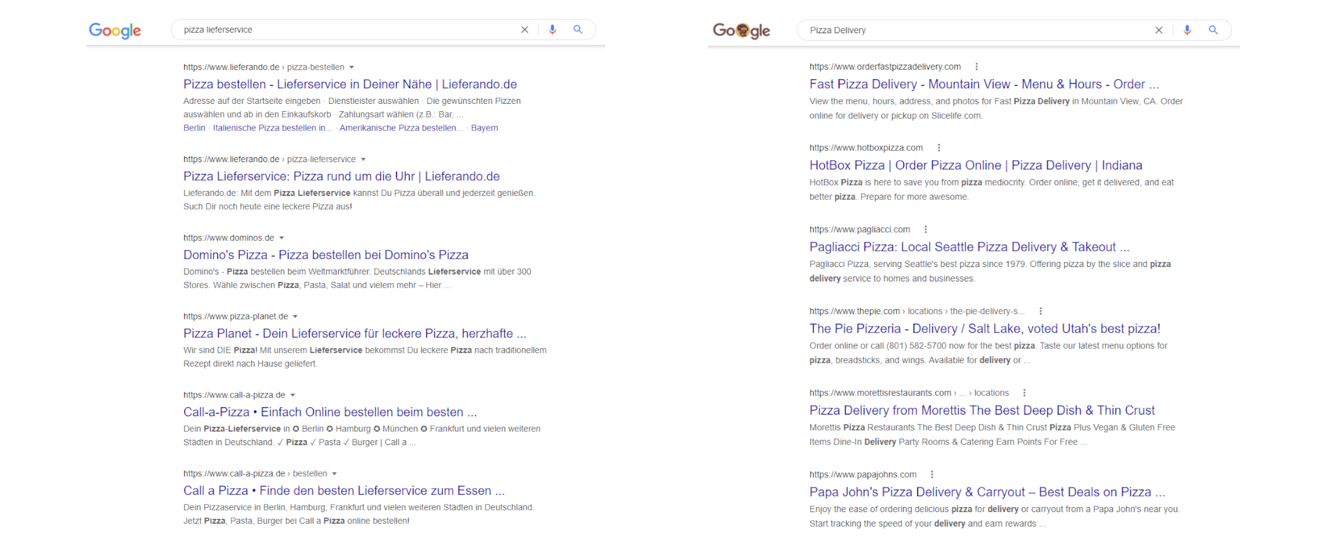Image resolution: width=1327 pixels, height=550 pixels.
Task: Open the Domino's Pizza result title
Action: pyautogui.click(x=326, y=255)
